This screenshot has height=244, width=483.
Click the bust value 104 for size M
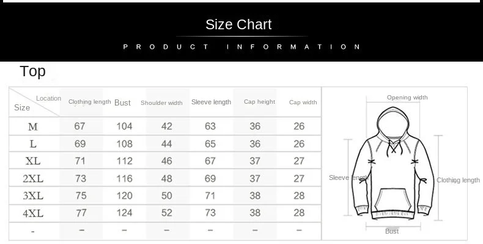point(125,126)
